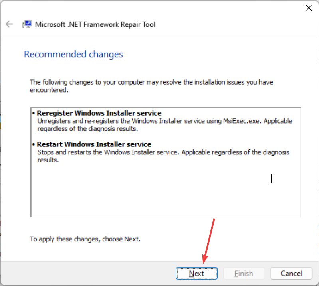Click the bullet beside Restart Windows Installer service

point(34,144)
